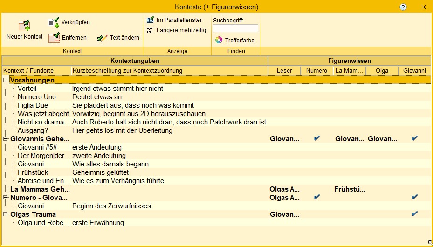433x247 pixels.
Task: Click the Trefferfarbe label
Action: (x=240, y=41)
